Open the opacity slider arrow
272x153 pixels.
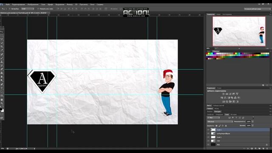253,122
